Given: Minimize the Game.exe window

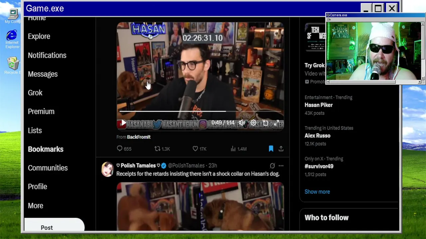Looking at the screenshot, I should pos(365,8).
